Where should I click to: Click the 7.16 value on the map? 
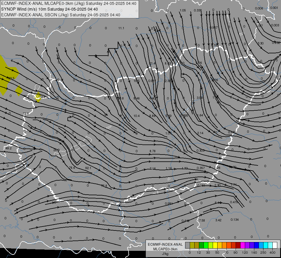(x=152, y=169)
